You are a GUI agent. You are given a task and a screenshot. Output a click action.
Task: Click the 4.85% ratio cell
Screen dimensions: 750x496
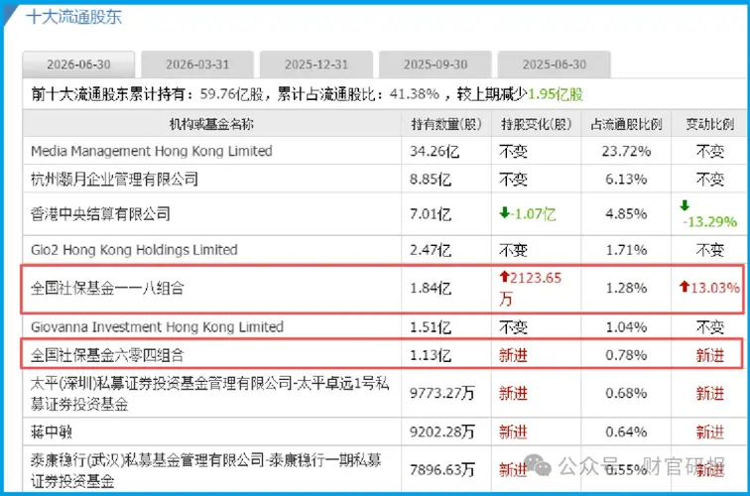point(626,214)
